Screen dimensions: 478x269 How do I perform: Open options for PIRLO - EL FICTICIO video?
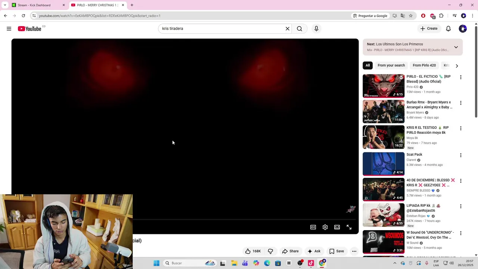(x=461, y=77)
